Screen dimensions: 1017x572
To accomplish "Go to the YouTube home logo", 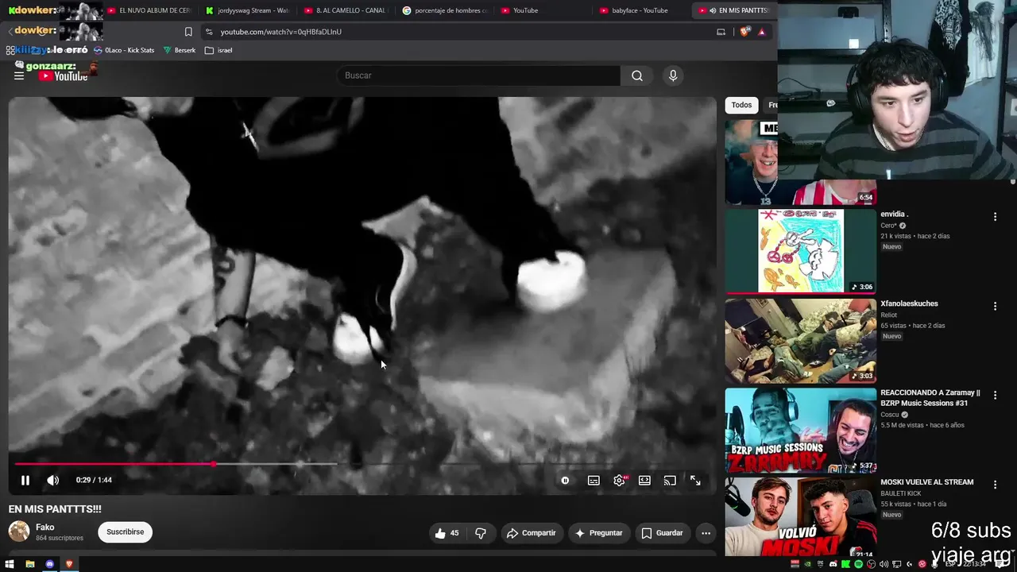I will (x=63, y=76).
